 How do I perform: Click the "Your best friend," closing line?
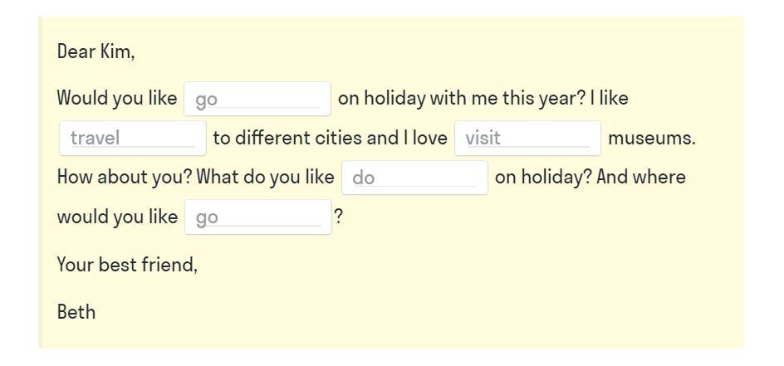coord(127,266)
